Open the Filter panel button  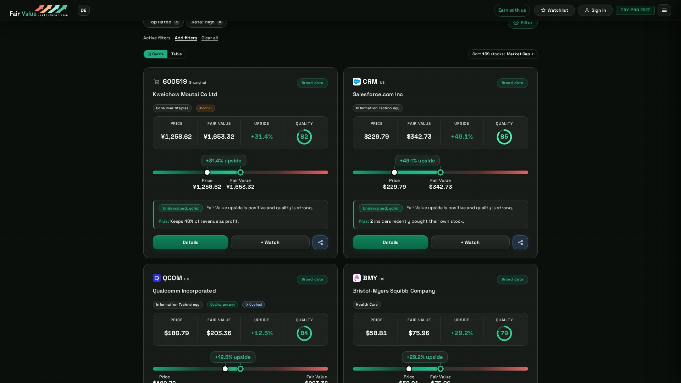[522, 23]
